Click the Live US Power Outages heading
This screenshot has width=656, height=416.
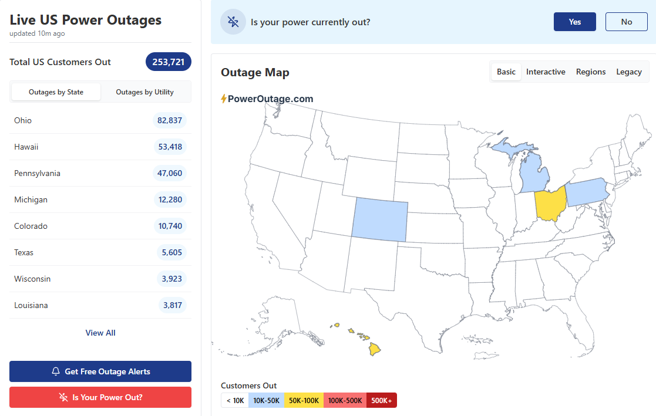(x=85, y=19)
